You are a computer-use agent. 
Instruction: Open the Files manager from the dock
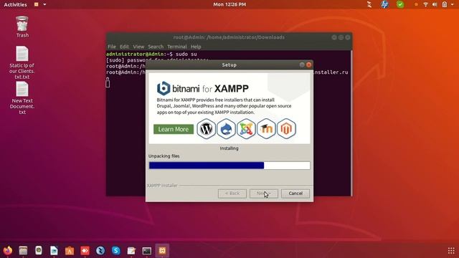tap(23, 251)
